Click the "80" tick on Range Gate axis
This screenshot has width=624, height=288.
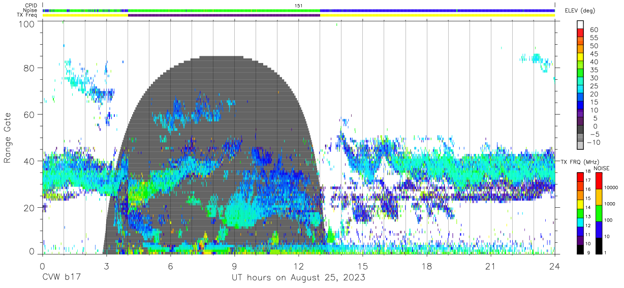(29, 68)
